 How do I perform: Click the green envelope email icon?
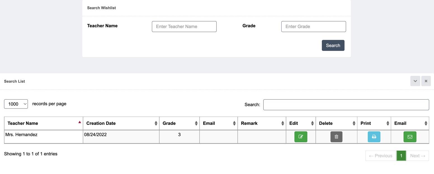click(410, 137)
